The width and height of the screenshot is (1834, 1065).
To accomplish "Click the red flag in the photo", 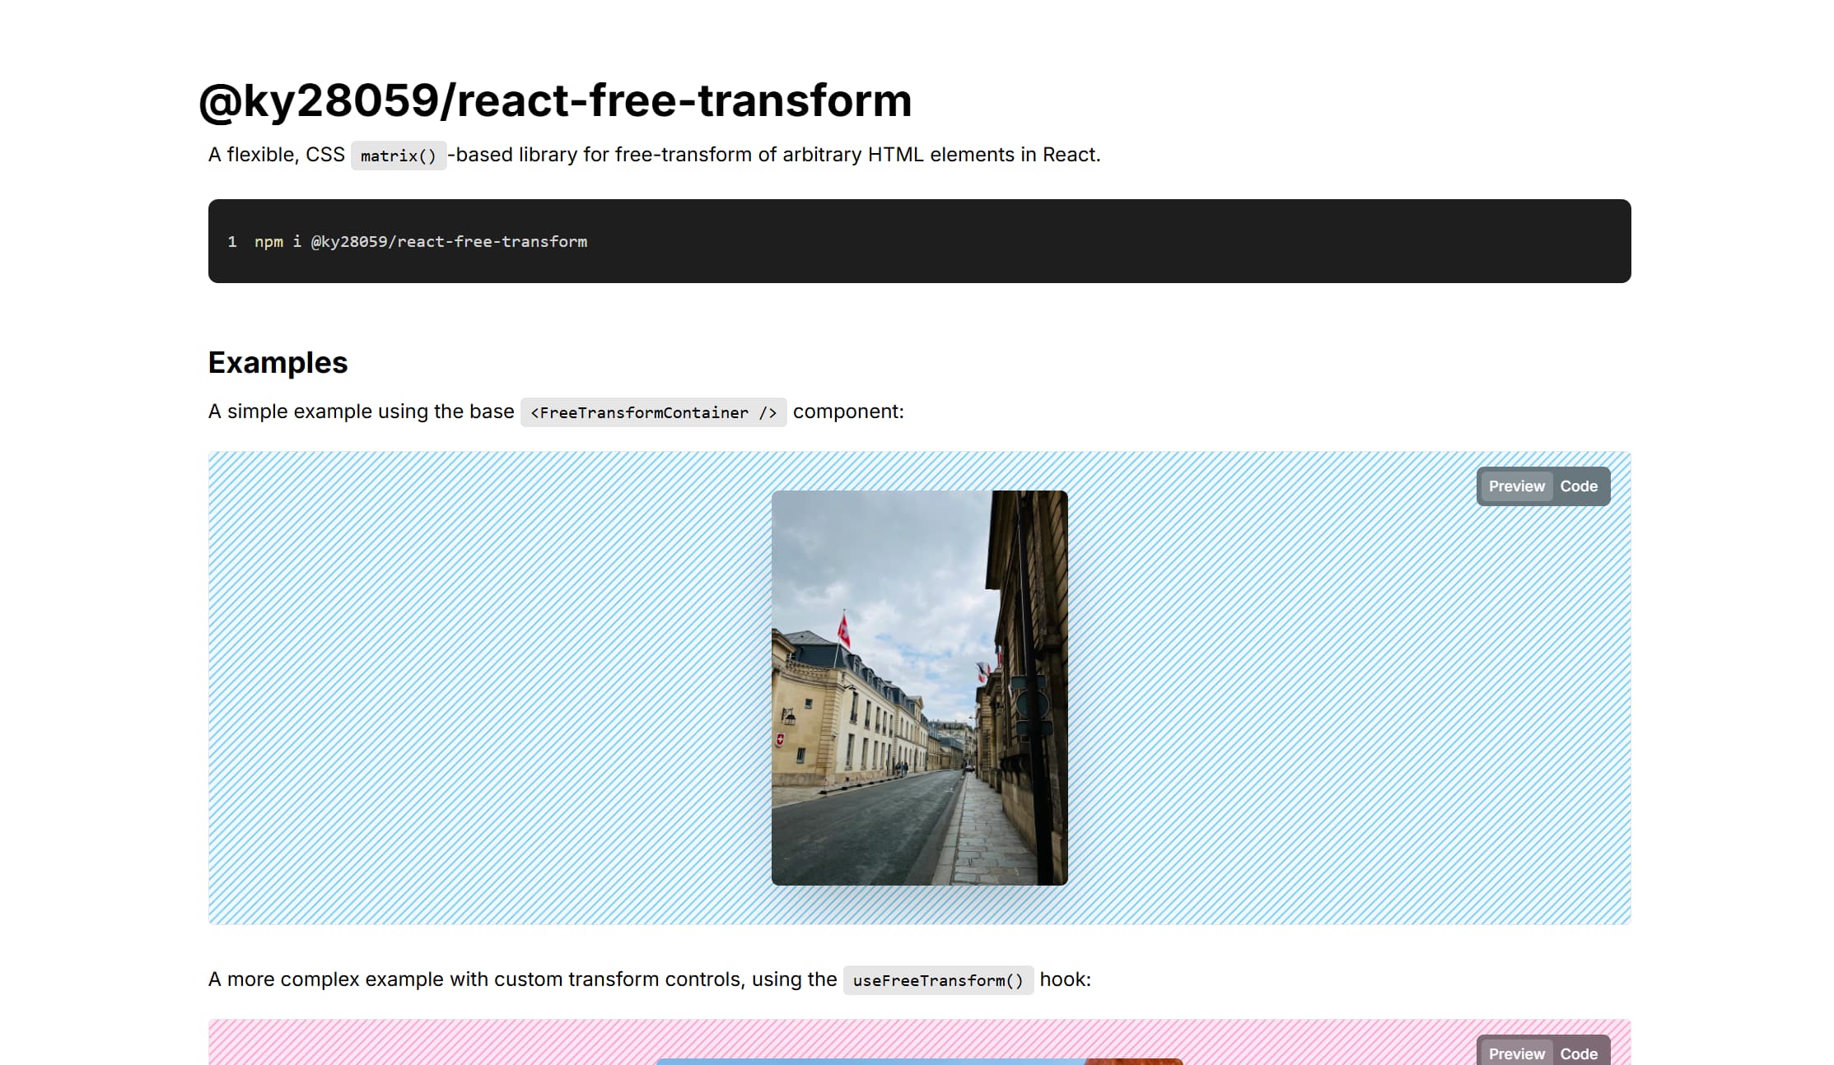I will [x=843, y=630].
